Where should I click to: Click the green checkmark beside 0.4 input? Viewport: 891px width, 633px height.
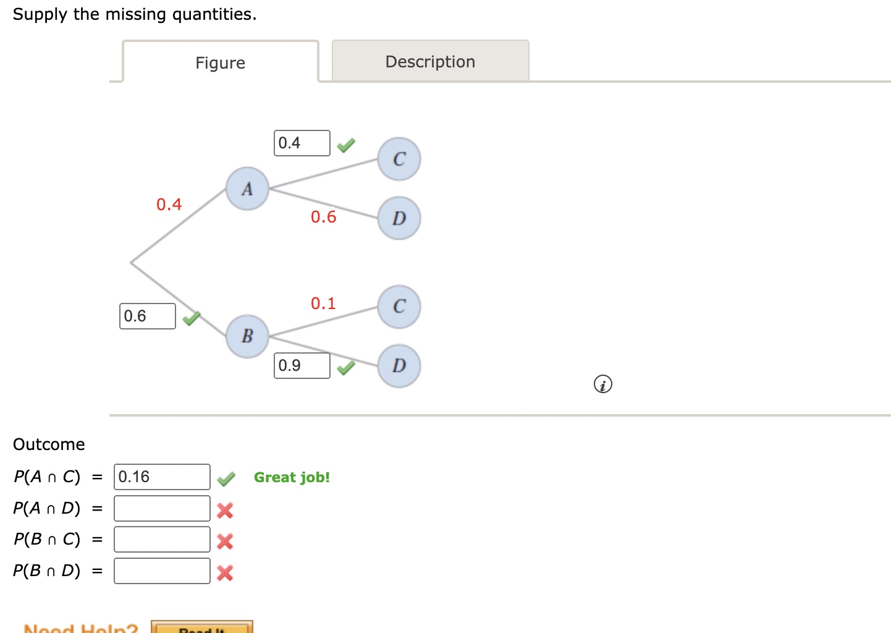pos(346,144)
